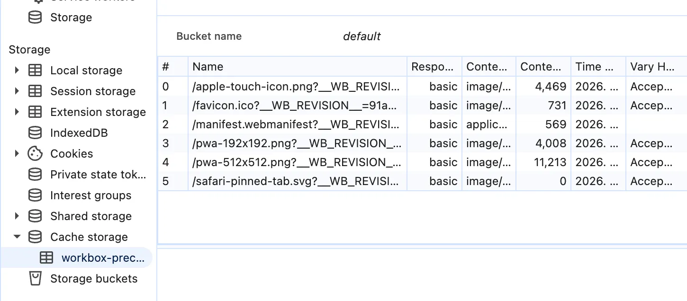Expand the Cookies tree arrow
The width and height of the screenshot is (687, 301).
(17, 153)
